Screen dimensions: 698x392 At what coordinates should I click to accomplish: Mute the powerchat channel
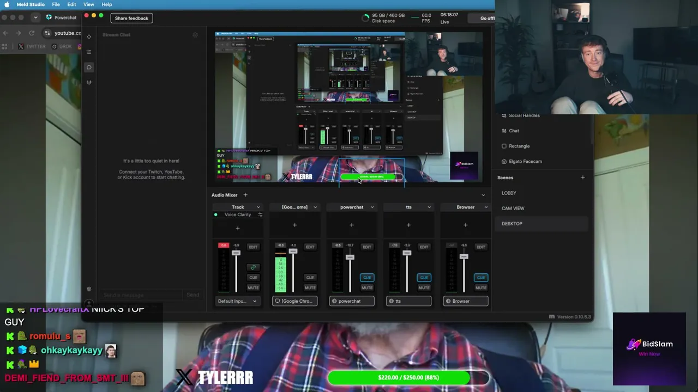tap(367, 287)
